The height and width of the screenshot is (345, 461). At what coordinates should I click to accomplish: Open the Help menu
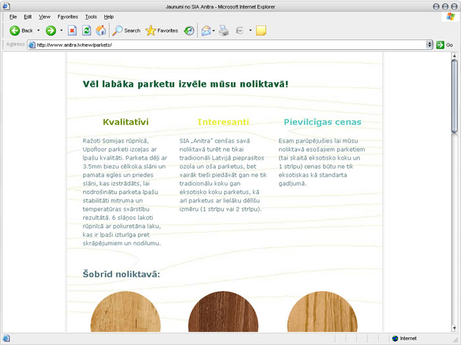[x=109, y=16]
